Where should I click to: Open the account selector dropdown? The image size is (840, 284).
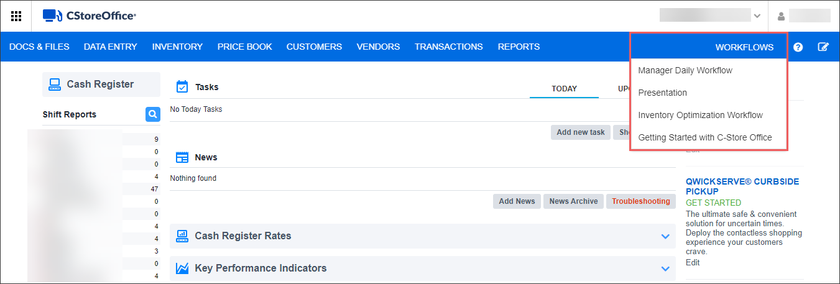[x=757, y=16]
